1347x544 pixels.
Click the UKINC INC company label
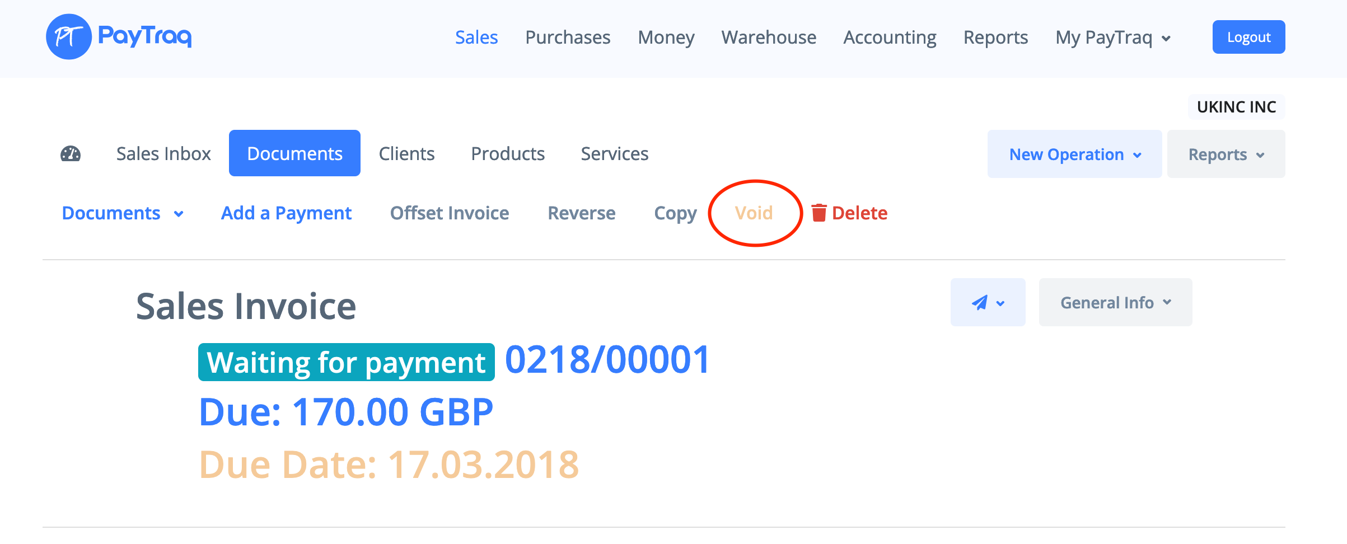point(1236,107)
